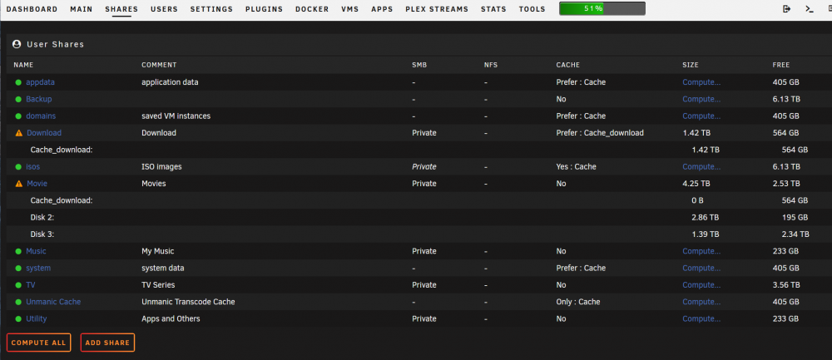This screenshot has height=360, width=832.
Task: Compute size for the domains share
Action: 701,116
